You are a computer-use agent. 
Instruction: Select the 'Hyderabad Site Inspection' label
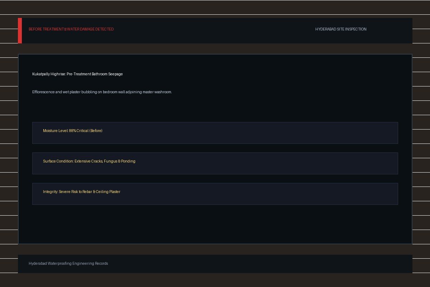[x=341, y=29]
